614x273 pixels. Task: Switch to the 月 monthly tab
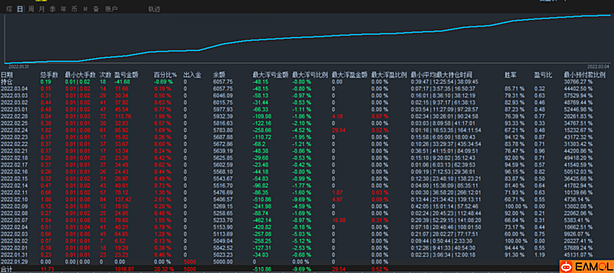pos(41,9)
